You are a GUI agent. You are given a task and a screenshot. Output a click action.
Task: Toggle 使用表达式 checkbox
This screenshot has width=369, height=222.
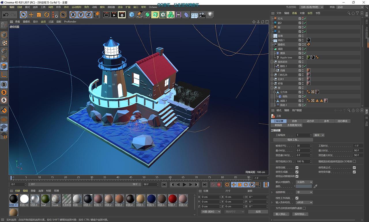tap(354, 168)
